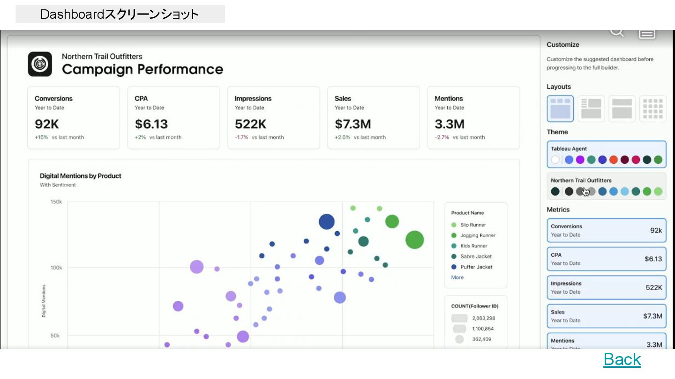The width and height of the screenshot is (675, 379).
Task: Click the 150k y-axis label
Action: tap(56, 202)
